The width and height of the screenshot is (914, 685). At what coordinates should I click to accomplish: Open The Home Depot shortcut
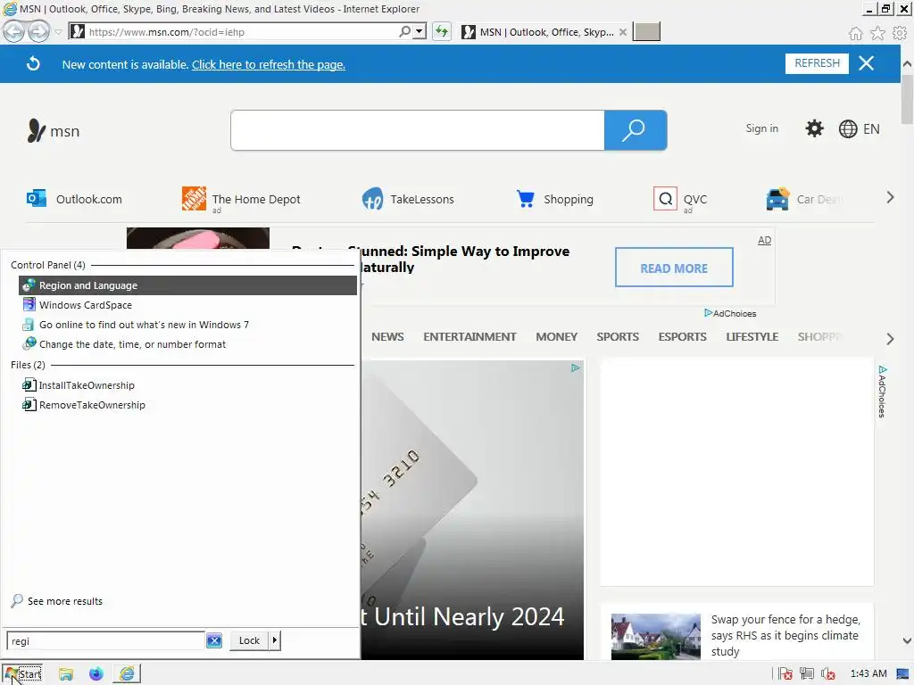(241, 199)
